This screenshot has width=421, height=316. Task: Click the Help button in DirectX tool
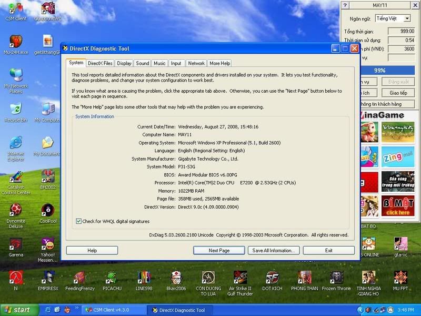92,251
